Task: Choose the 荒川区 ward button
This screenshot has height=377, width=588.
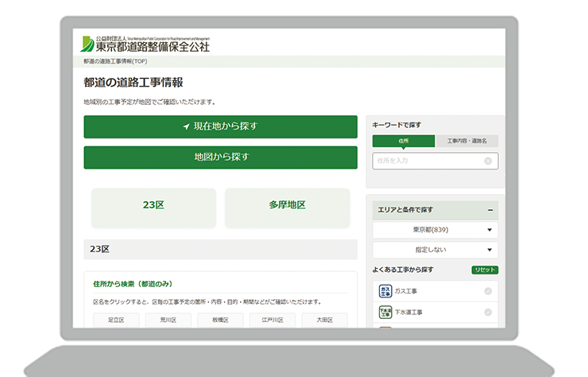Action: click(168, 320)
